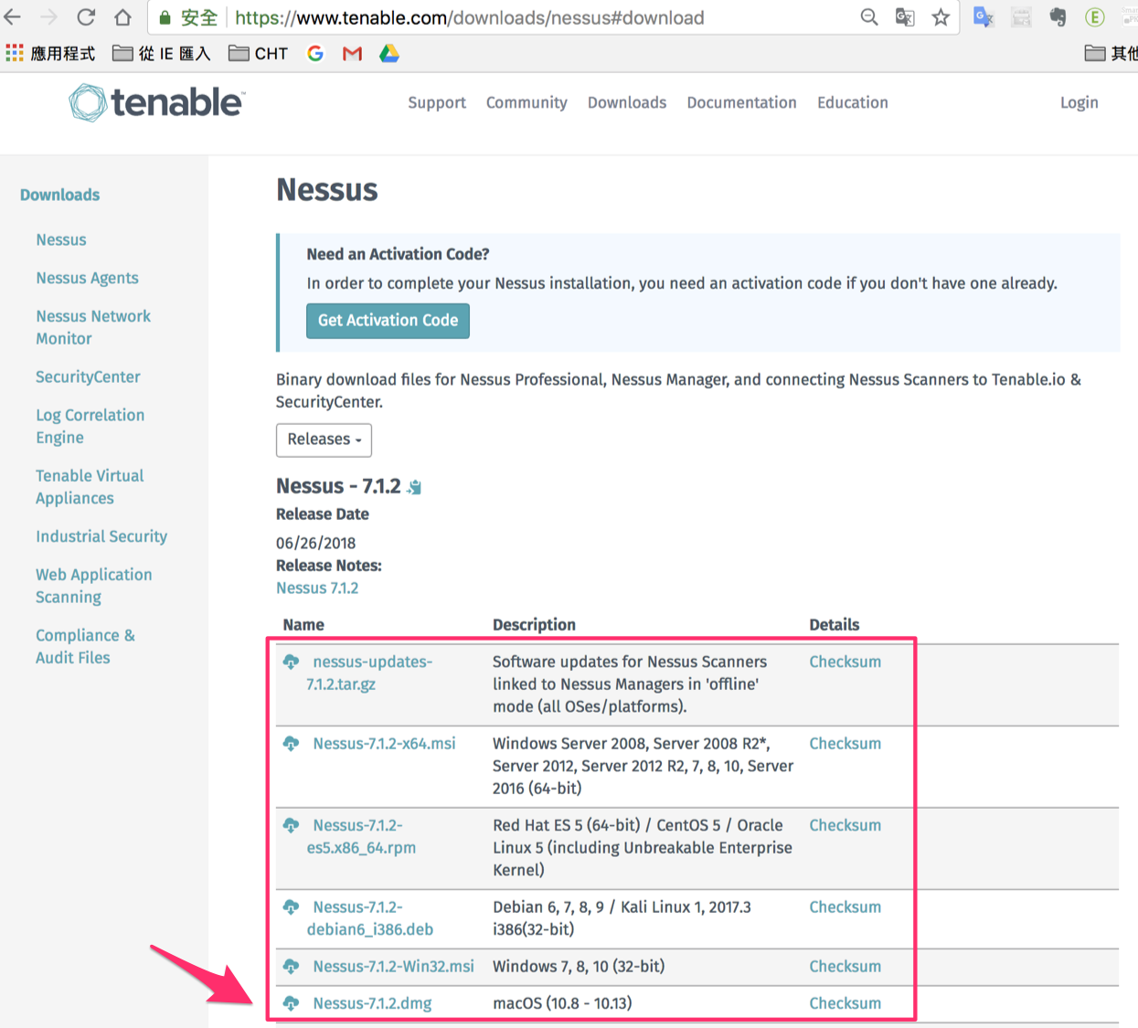Viewport: 1138px width, 1028px height.
Task: Select Nessus Network Monitor in the sidebar
Action: tap(93, 327)
